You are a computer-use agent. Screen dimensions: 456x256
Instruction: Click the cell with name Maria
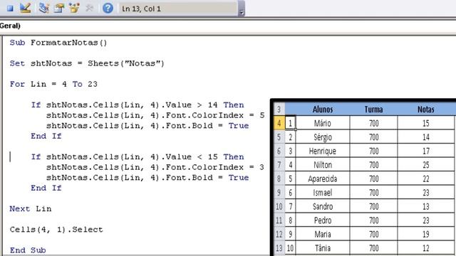[323, 234]
